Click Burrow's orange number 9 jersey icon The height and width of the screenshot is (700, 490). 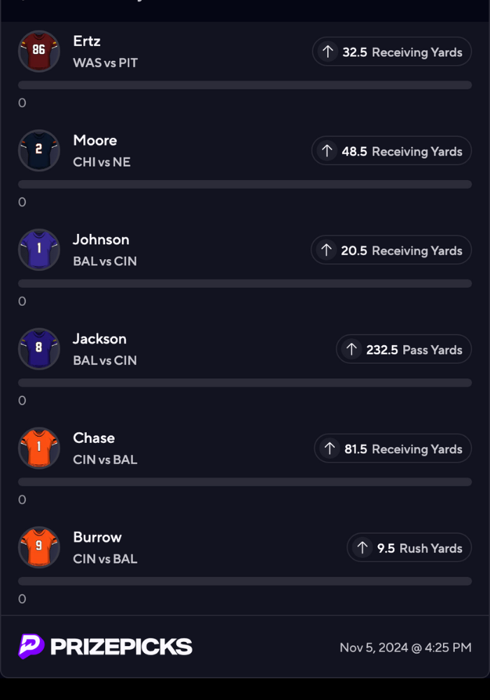pyautogui.click(x=39, y=547)
